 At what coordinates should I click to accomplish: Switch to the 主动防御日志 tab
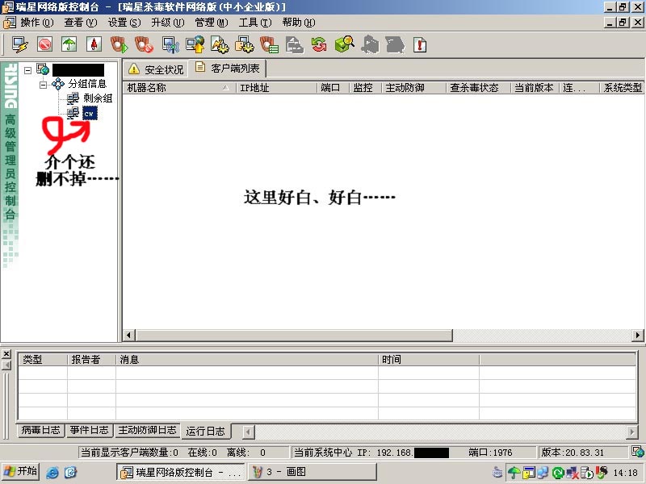[x=147, y=430]
